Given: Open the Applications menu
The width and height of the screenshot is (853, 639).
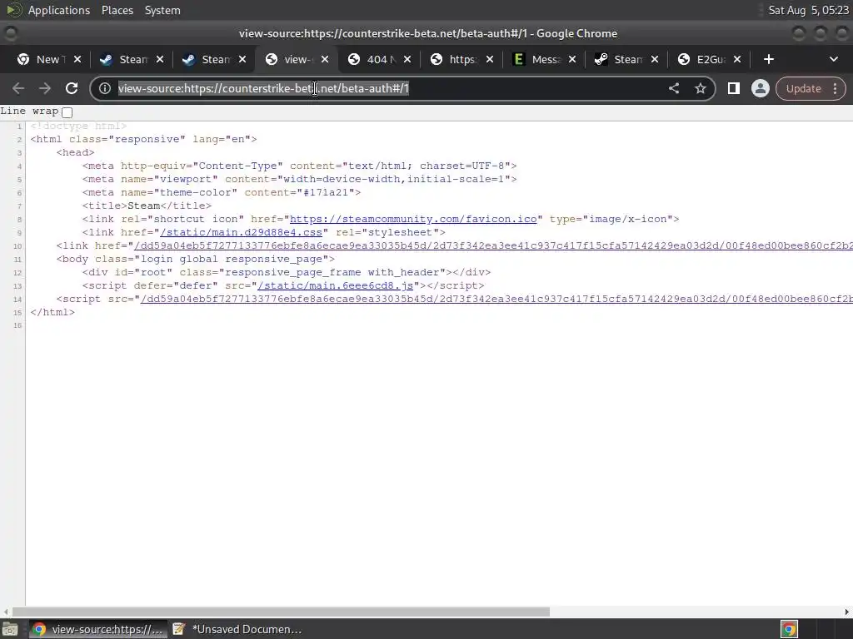Looking at the screenshot, I should [x=59, y=10].
